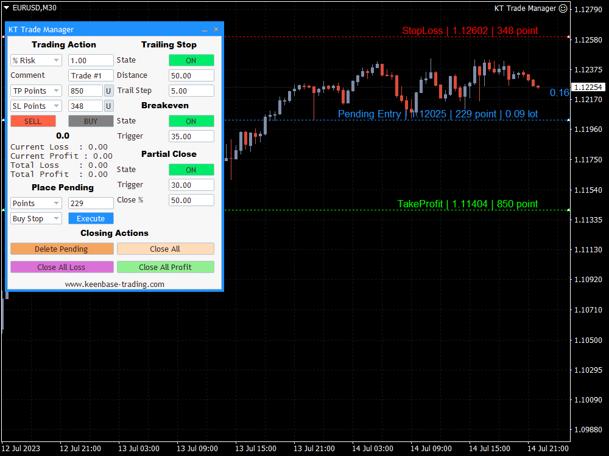Click the Delete Pending button
609x456 pixels.
coord(62,248)
